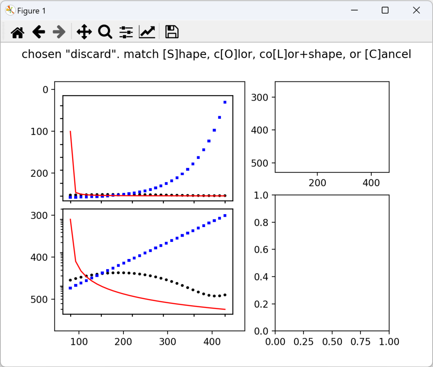Image resolution: width=433 pixels, height=367 pixels.
Task: Maximize the Figure 1 window
Action: pyautogui.click(x=385, y=10)
